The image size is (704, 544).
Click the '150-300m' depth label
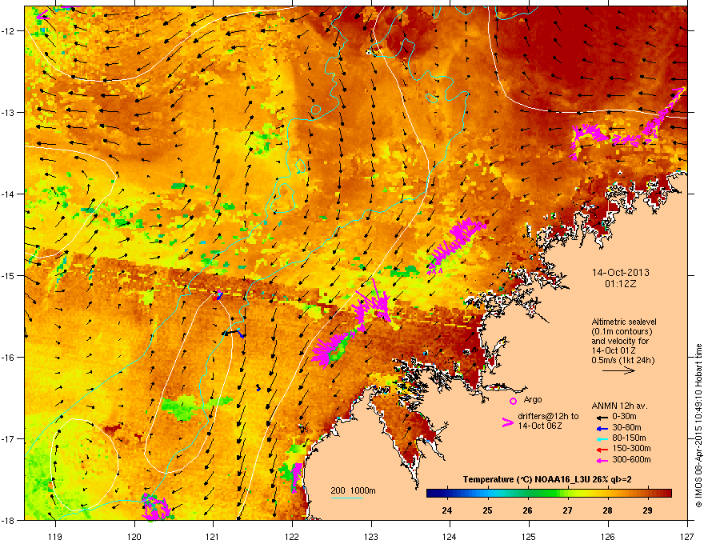631,448
